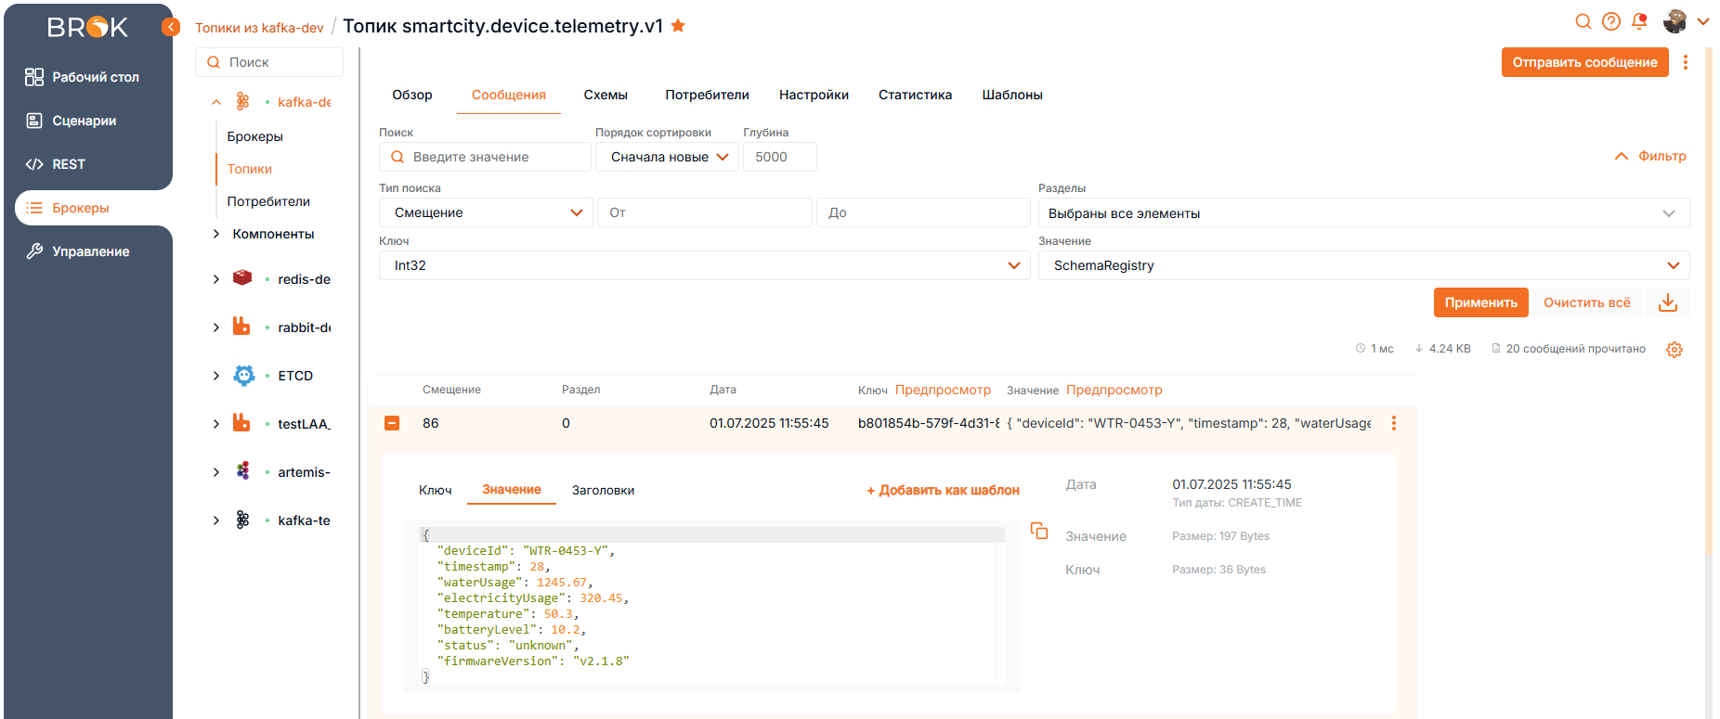Click the help question mark icon
The width and height of the screenshot is (1720, 719).
1611,21
